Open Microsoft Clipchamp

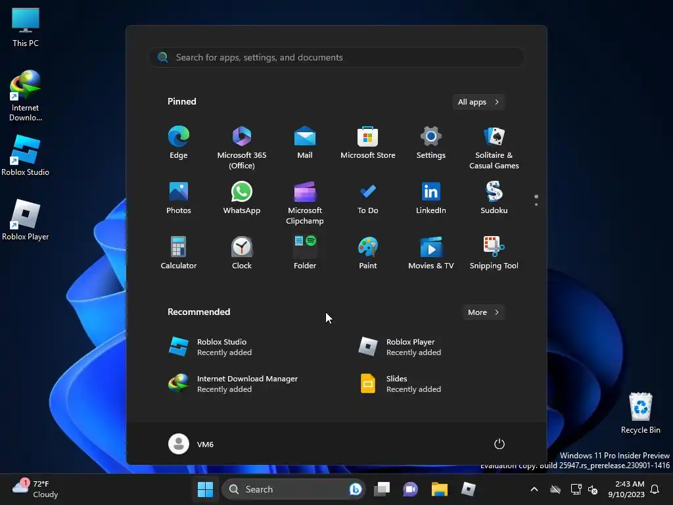(x=305, y=203)
